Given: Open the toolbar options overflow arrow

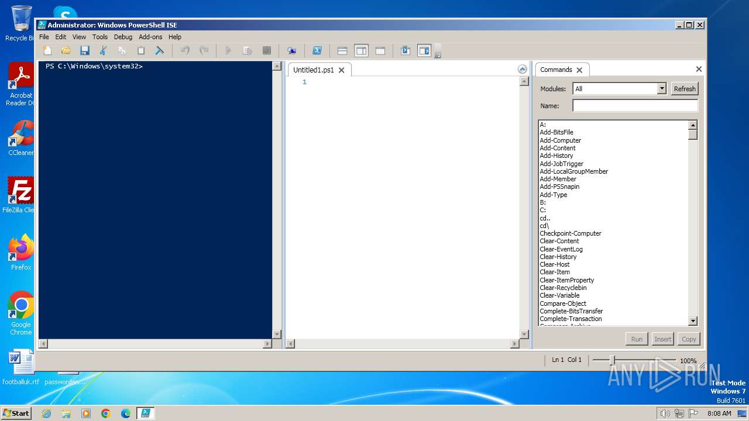Looking at the screenshot, I should click(x=438, y=53).
